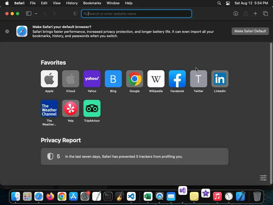273x205 pixels.
Task: Click the date and time in menu bar
Action: [x=251, y=3]
